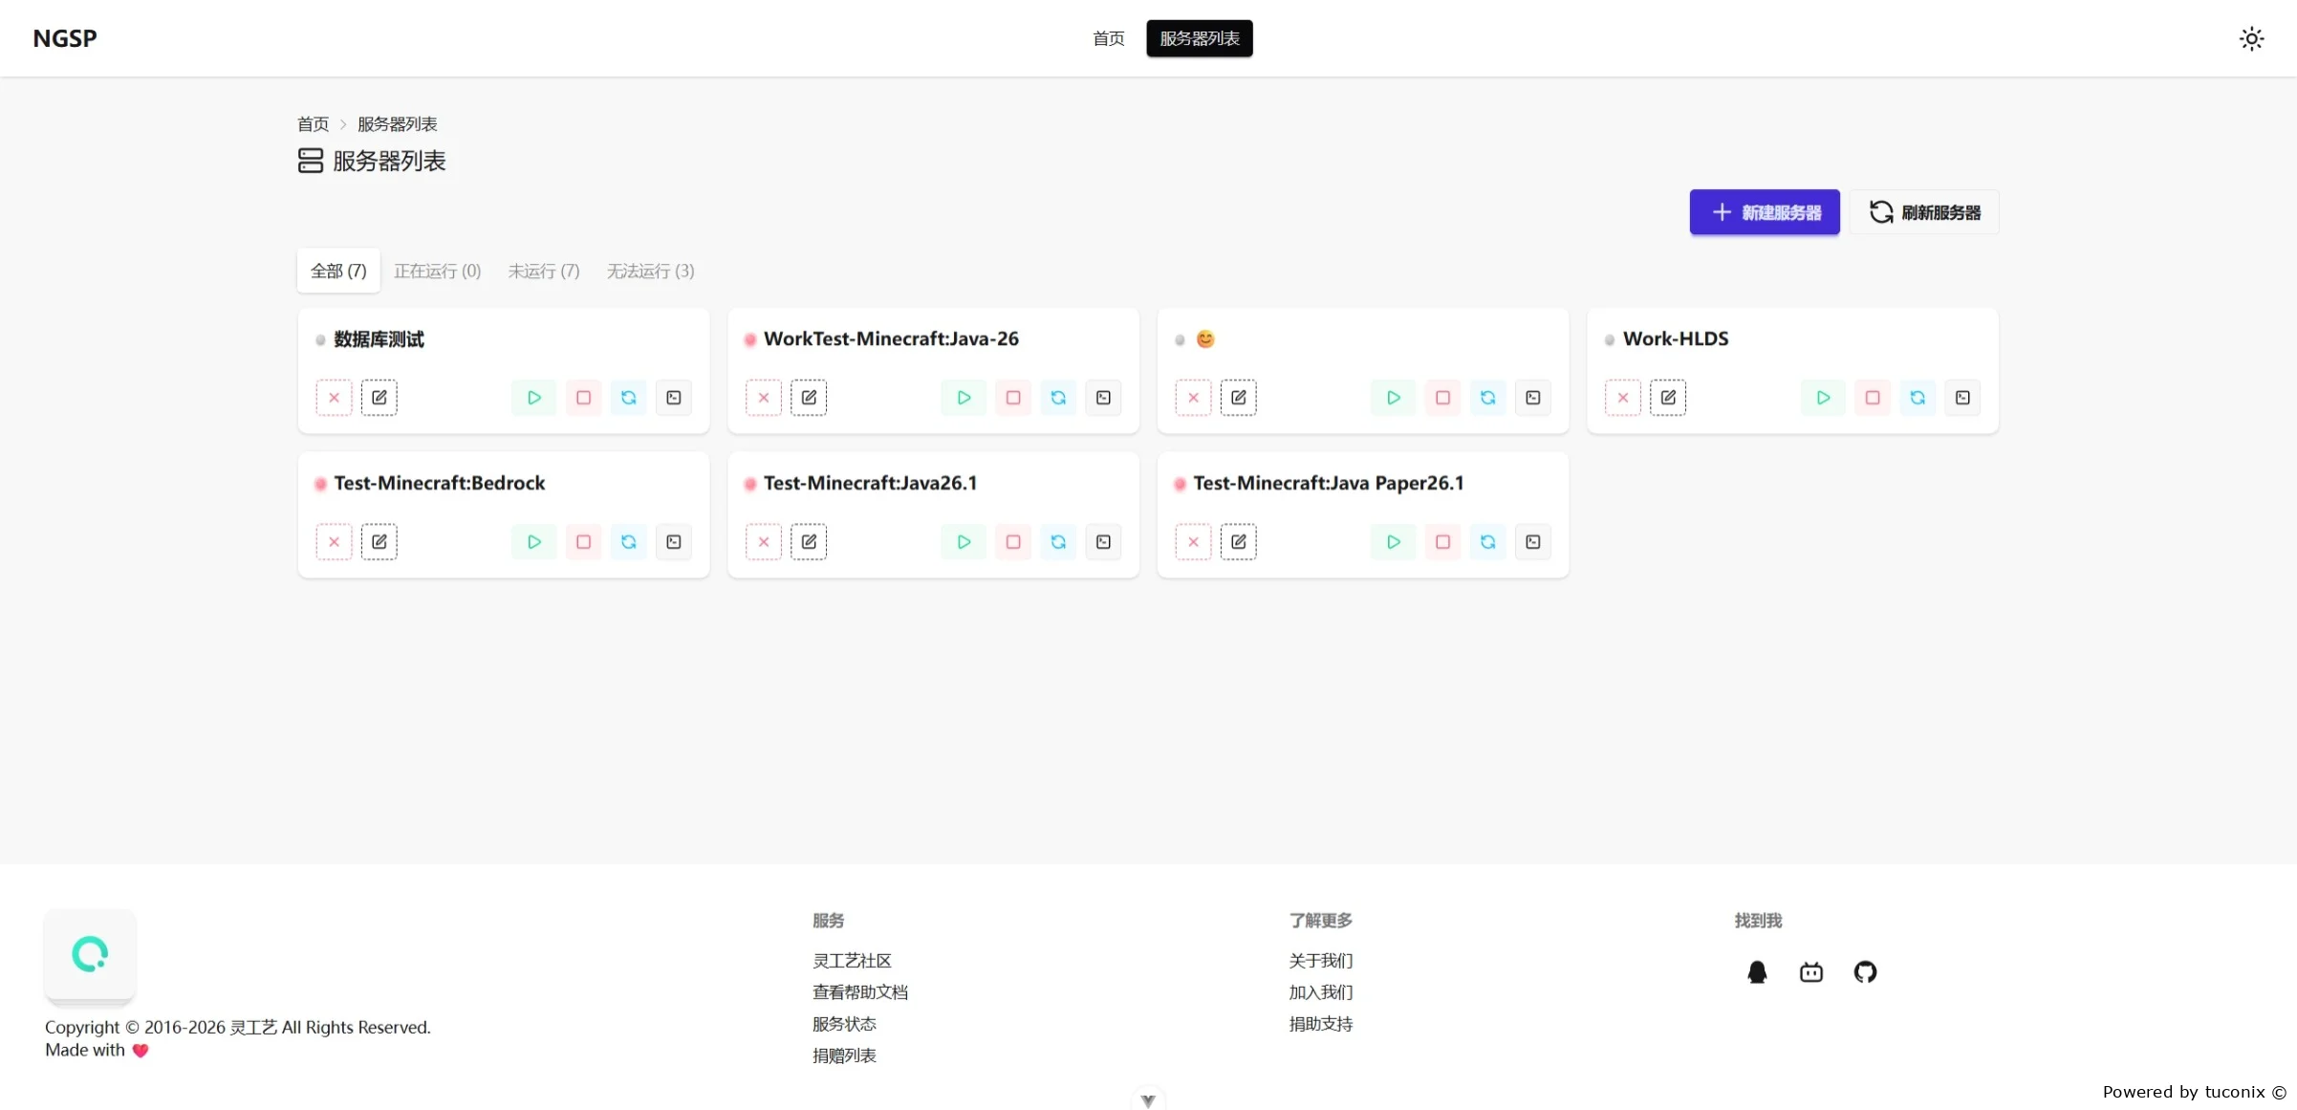Select the 无法运行 (3) tab
Viewport: 2297px width, 1110px height.
[650, 272]
